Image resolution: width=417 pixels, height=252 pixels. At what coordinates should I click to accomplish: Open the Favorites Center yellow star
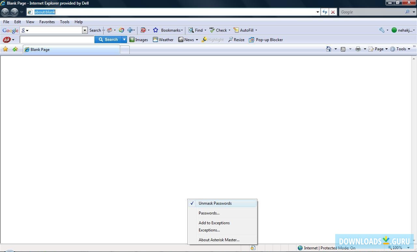click(x=6, y=49)
